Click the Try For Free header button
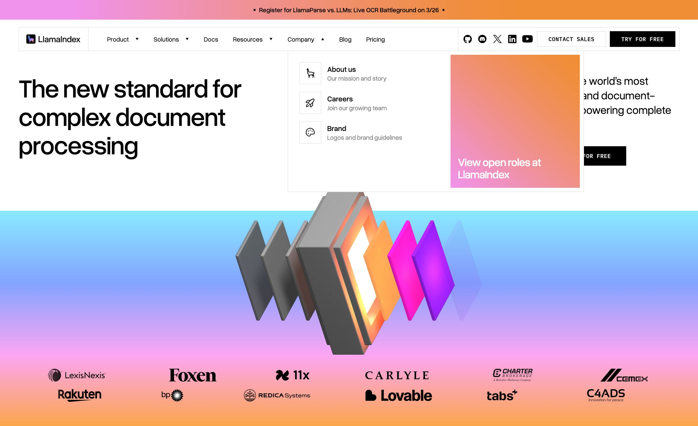This screenshot has width=698, height=426. point(642,39)
